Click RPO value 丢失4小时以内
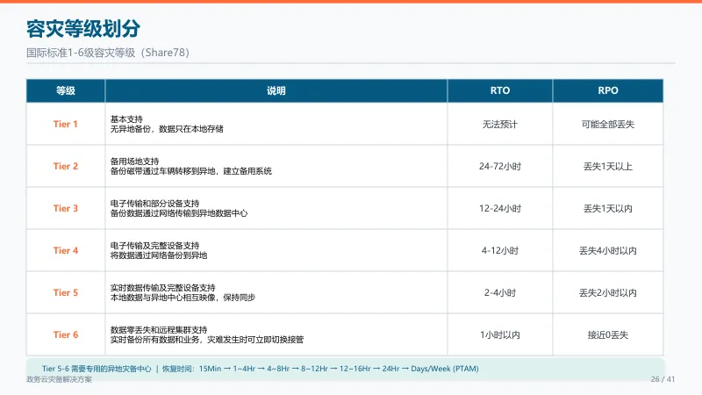The height and width of the screenshot is (395, 702). coord(608,250)
